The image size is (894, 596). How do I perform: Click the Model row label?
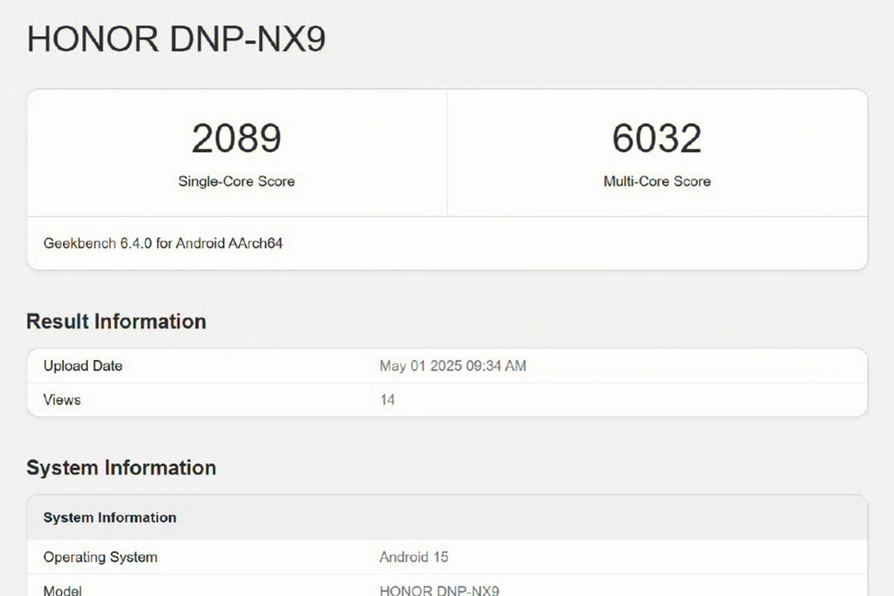(x=63, y=590)
